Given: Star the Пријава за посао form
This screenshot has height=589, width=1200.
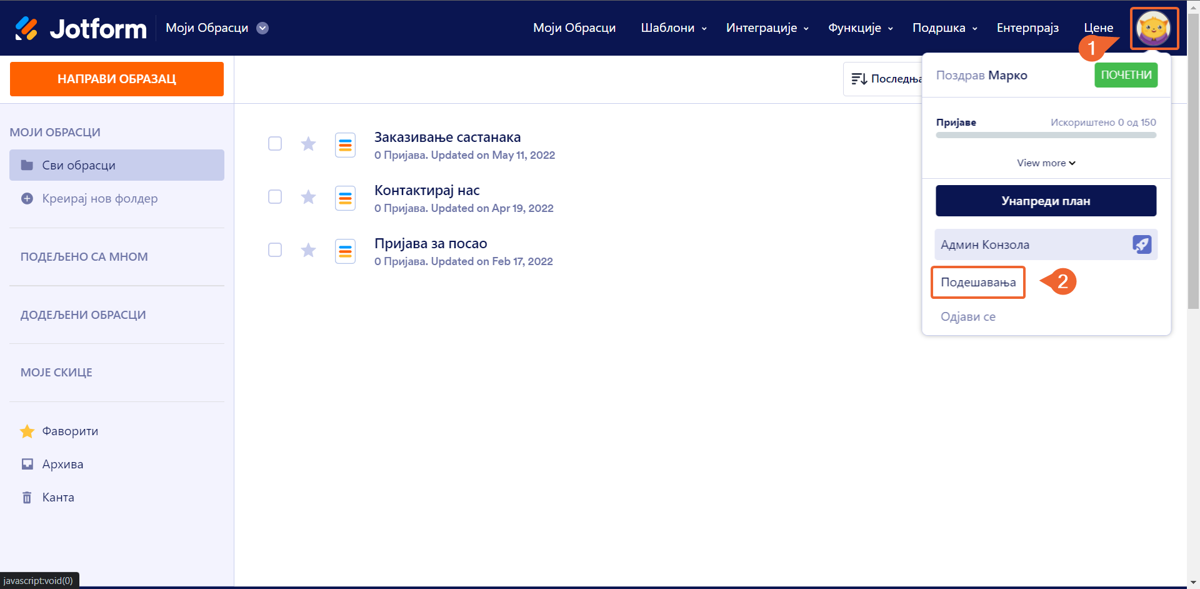Looking at the screenshot, I should pos(308,250).
